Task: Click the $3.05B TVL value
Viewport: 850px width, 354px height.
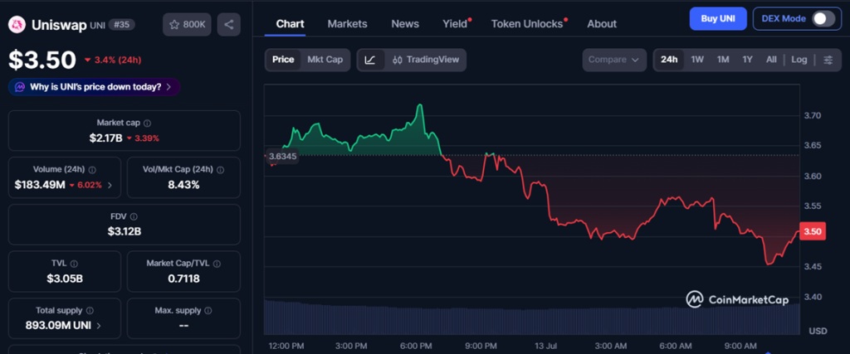Action: click(65, 279)
